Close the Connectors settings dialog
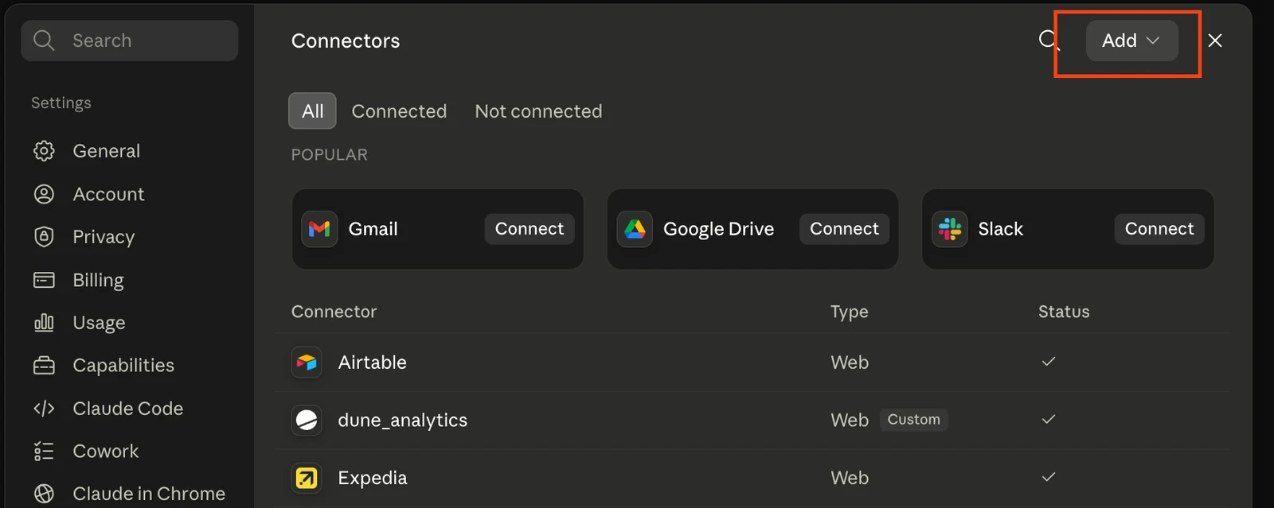The height and width of the screenshot is (508, 1274). pyautogui.click(x=1215, y=41)
